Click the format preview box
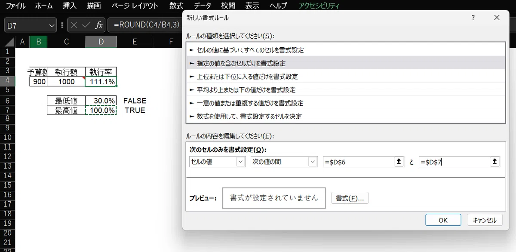The width and height of the screenshot is (516, 252). 274,198
